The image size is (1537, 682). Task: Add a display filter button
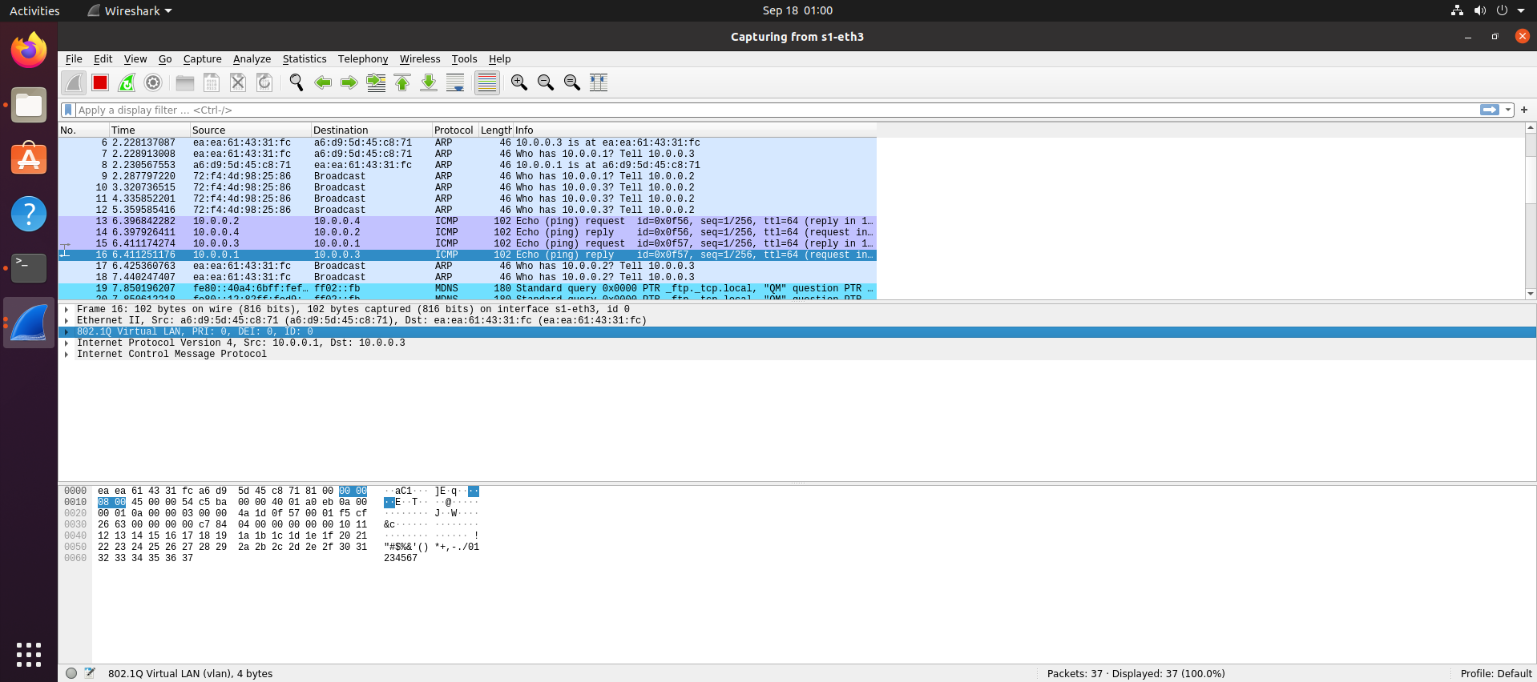1524,110
